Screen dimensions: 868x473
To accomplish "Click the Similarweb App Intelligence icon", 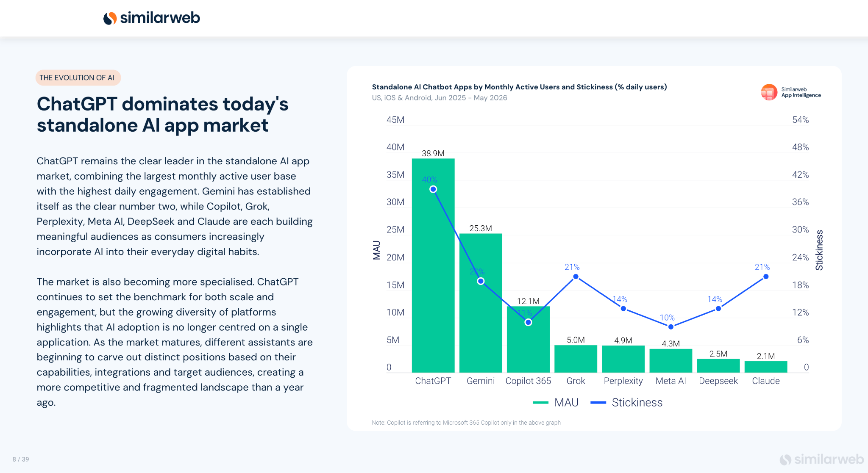I will [769, 92].
